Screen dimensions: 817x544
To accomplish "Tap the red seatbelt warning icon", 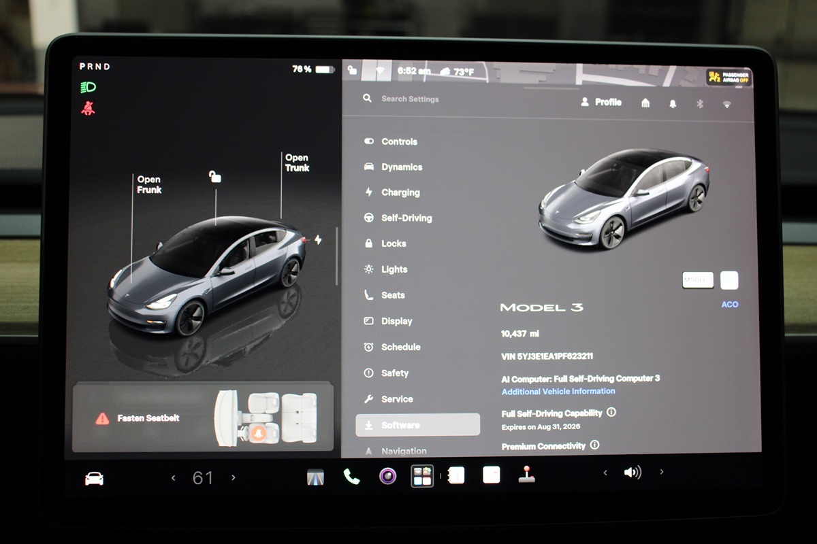I will (89, 108).
